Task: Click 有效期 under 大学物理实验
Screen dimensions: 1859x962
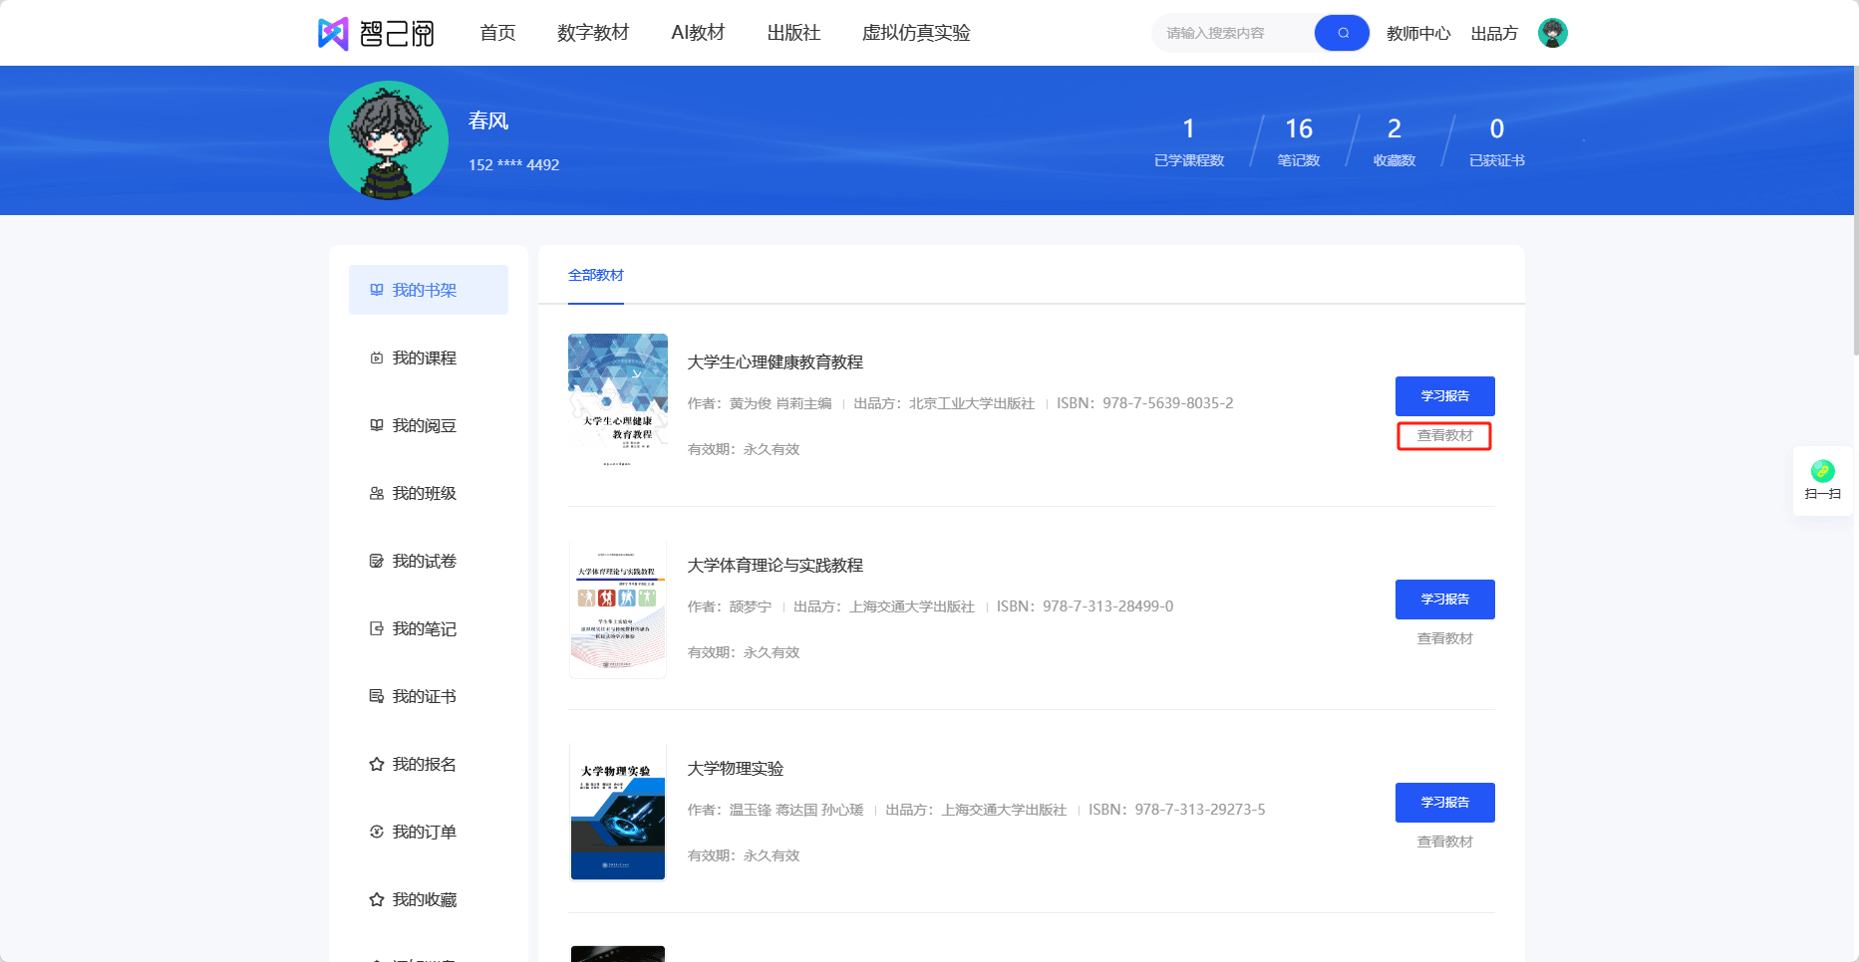Action: point(744,855)
